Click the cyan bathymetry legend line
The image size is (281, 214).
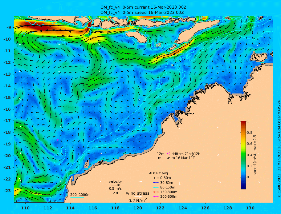pyautogui.click(x=77, y=198)
